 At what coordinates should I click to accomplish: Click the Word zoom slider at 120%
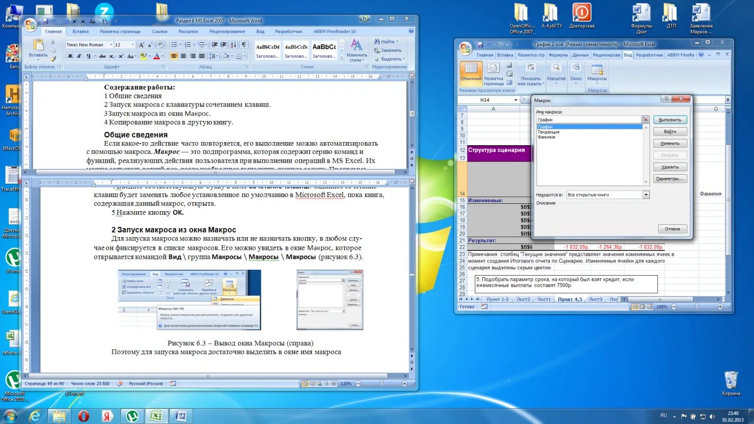[382, 383]
